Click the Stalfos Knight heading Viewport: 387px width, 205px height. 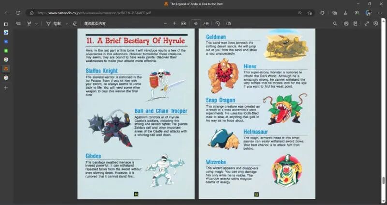point(102,71)
